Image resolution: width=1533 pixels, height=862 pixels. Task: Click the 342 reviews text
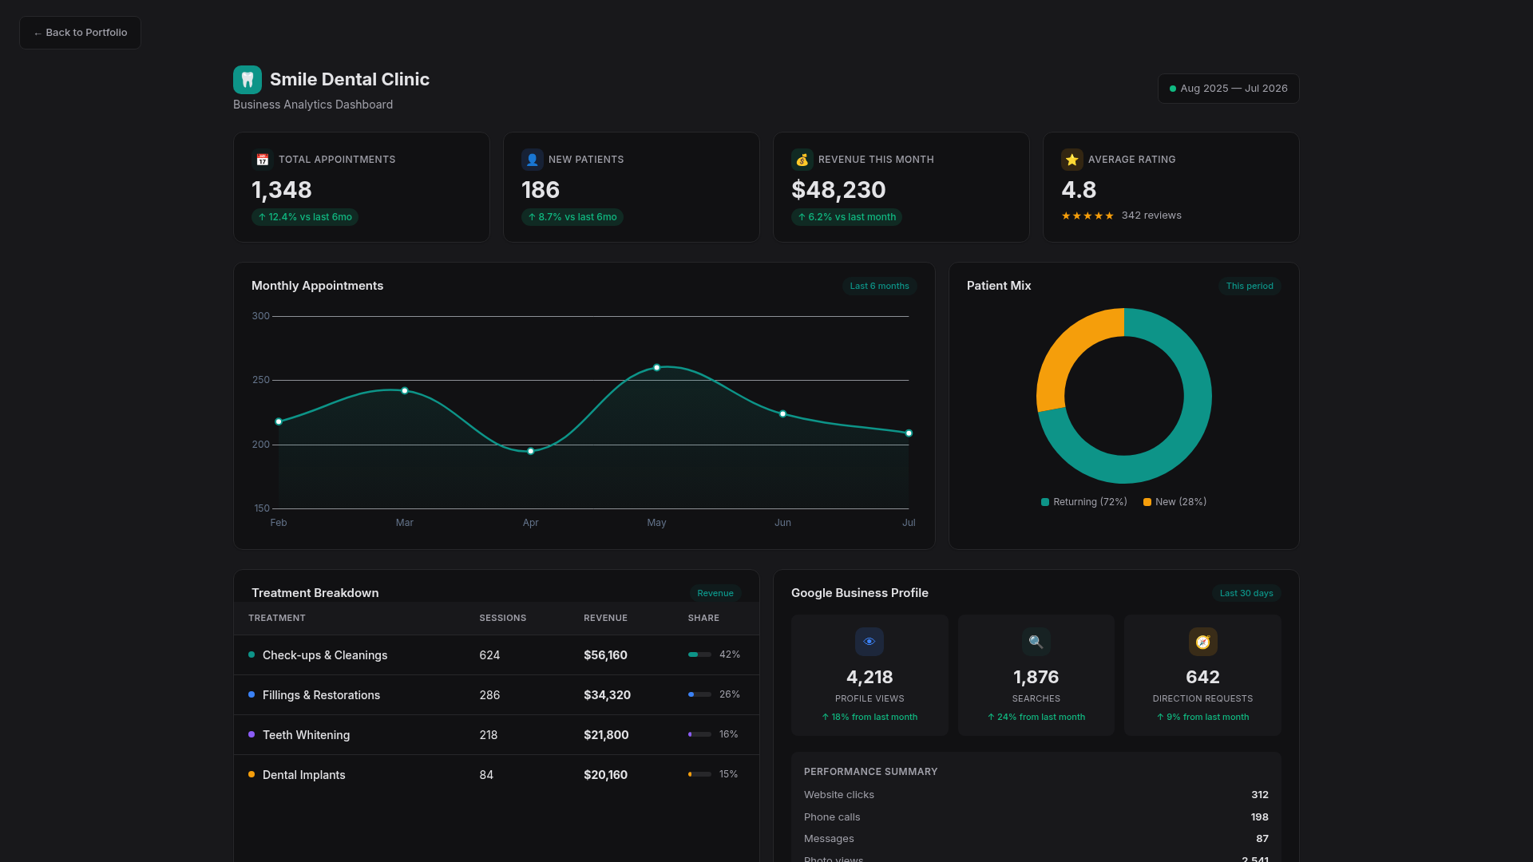pos(1151,215)
